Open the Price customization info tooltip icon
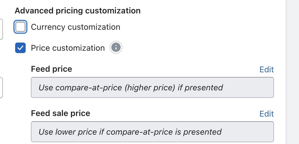The width and height of the screenshot is (299, 144). pos(116,47)
